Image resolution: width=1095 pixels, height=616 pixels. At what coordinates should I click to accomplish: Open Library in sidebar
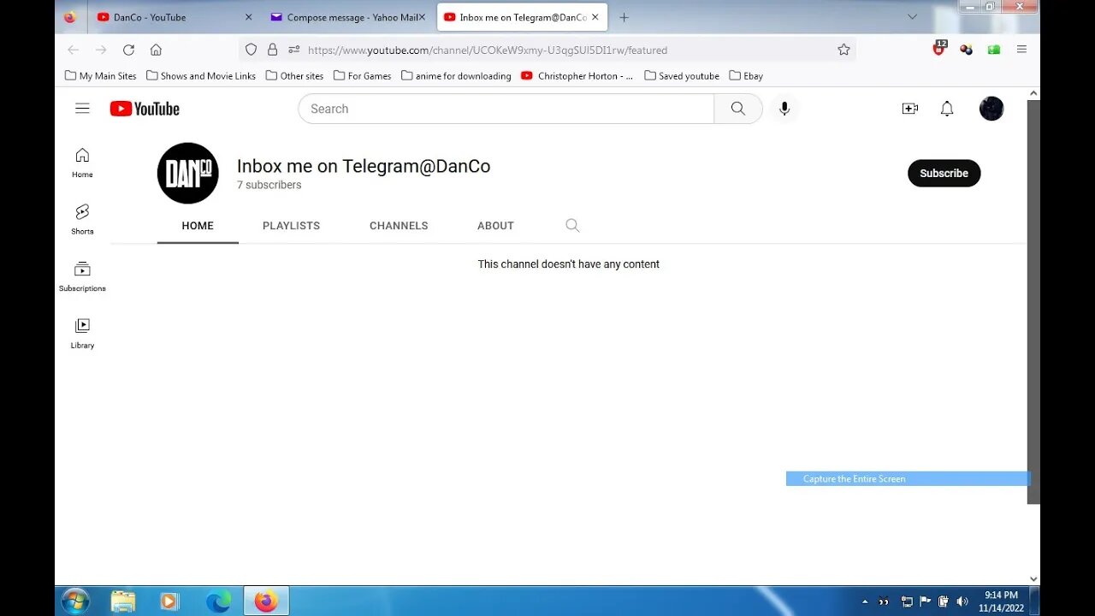point(82,334)
